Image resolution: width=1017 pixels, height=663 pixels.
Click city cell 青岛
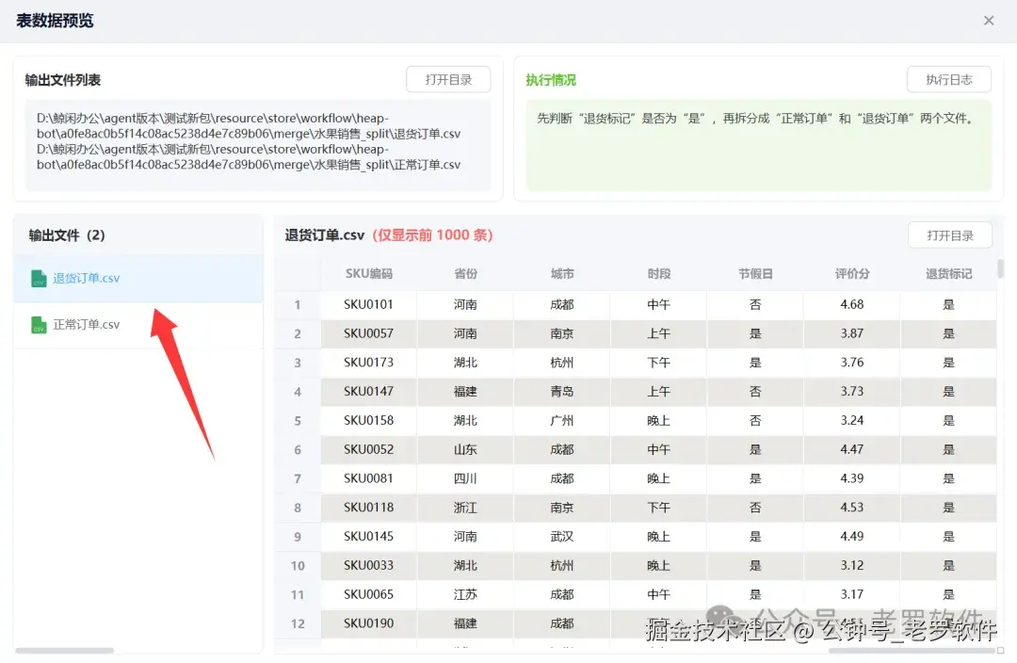tap(561, 391)
